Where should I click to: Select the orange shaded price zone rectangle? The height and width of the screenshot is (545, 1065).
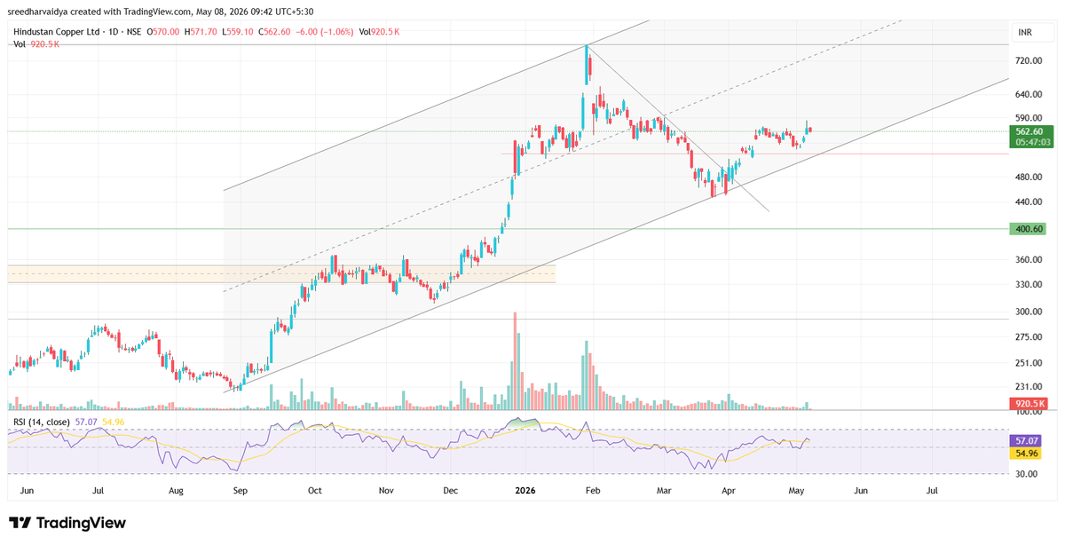coord(281,273)
